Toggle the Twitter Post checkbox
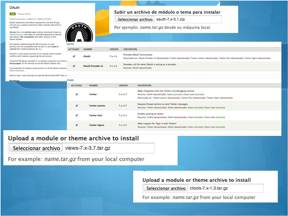 click(x=76, y=115)
